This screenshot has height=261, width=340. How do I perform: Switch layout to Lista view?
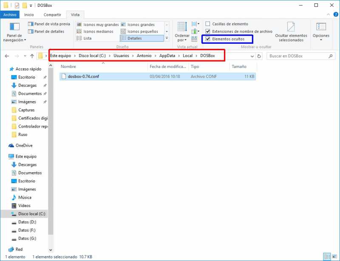coord(84,38)
